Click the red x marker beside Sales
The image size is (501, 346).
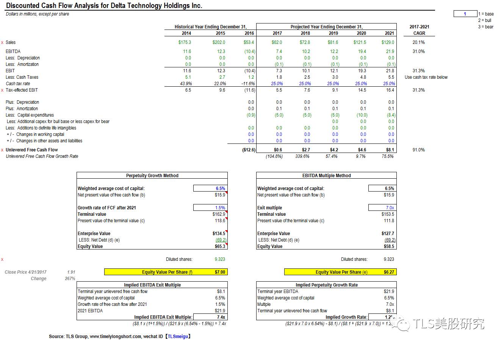pos(2,42)
